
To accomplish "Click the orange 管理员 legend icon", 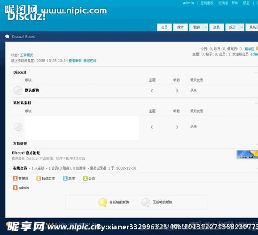I will pyautogui.click(x=16, y=178).
